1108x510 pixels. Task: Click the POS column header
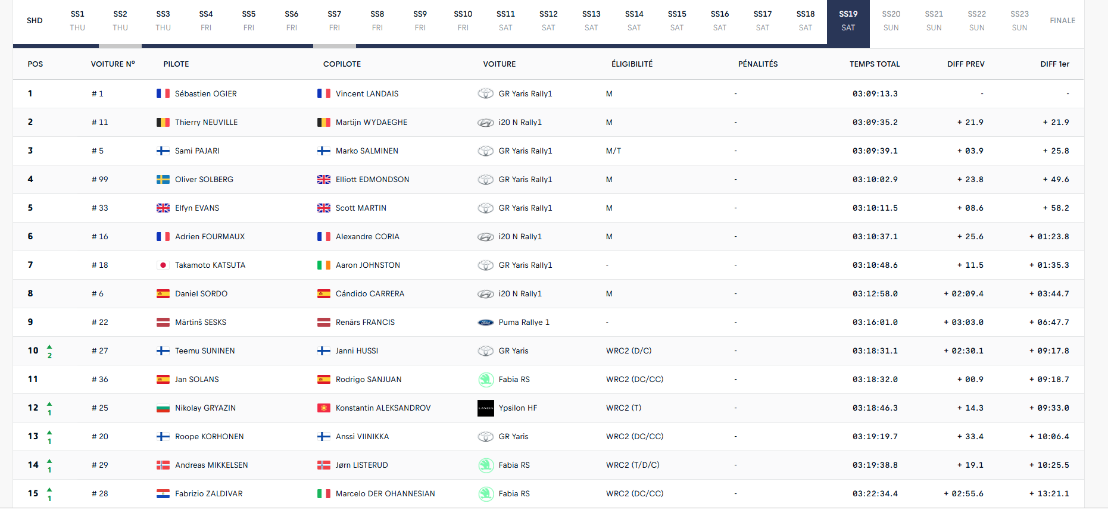(x=35, y=64)
